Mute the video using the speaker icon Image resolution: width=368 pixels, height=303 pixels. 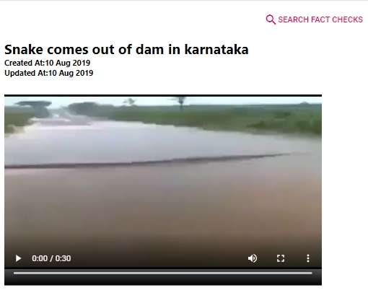pos(253,258)
